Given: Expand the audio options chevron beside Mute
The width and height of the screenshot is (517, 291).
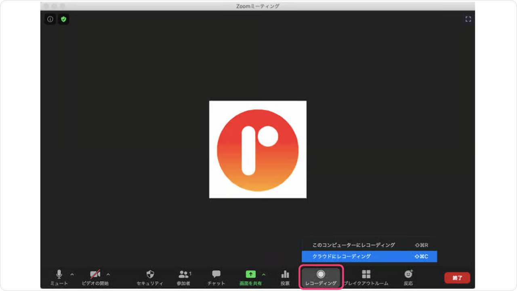Looking at the screenshot, I should (72, 274).
